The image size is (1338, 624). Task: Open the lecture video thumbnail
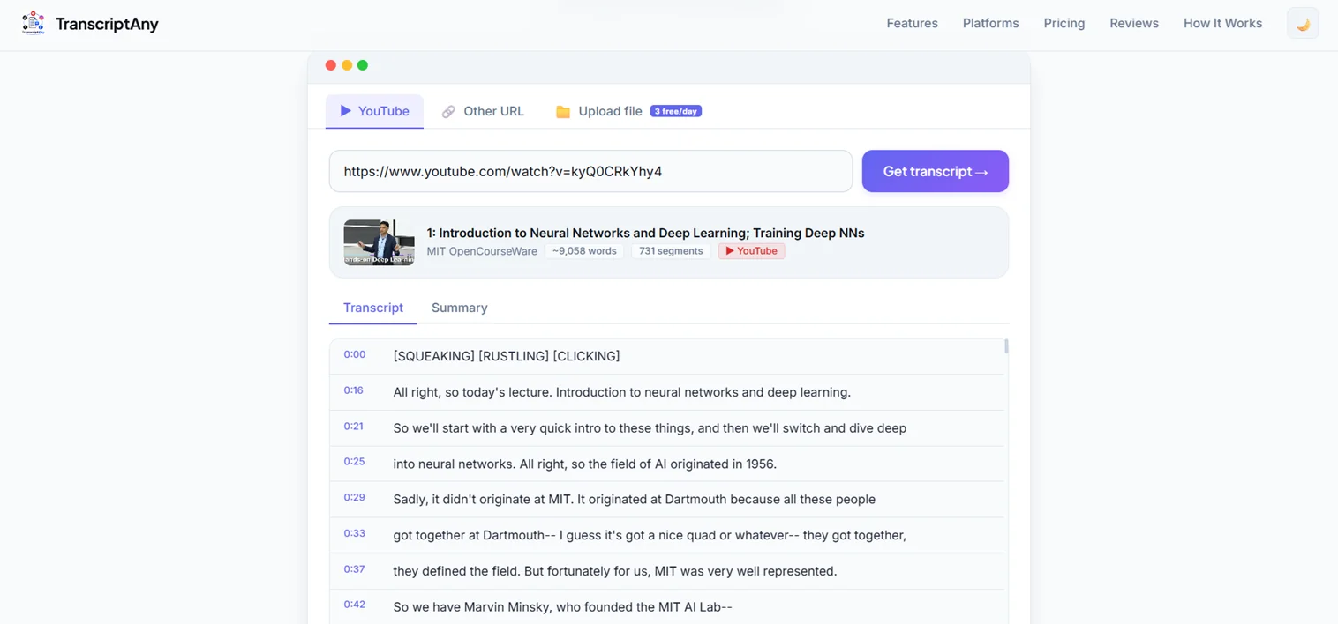[379, 242]
